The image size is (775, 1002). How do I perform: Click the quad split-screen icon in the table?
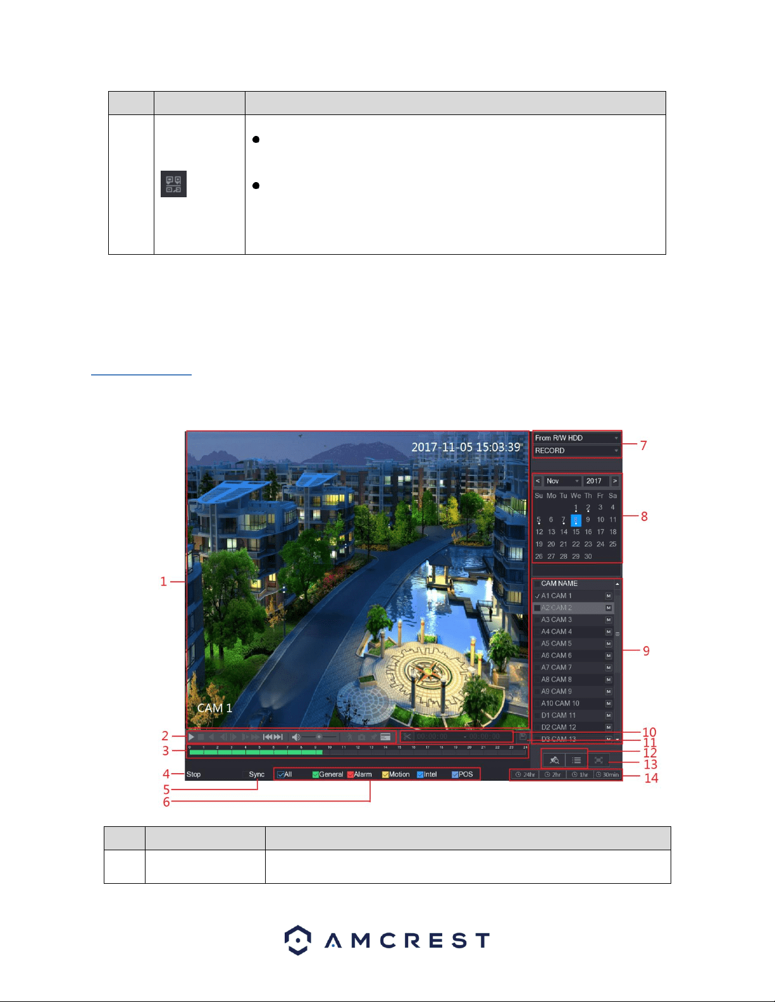click(x=173, y=184)
